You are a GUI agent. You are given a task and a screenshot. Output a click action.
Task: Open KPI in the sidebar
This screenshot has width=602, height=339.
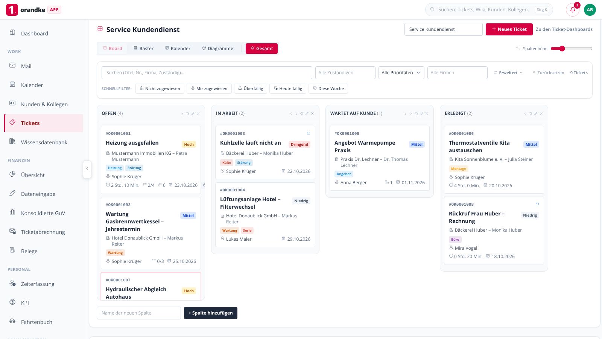(x=44, y=302)
